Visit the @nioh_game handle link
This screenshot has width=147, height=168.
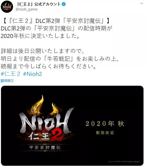[x=27, y=9]
